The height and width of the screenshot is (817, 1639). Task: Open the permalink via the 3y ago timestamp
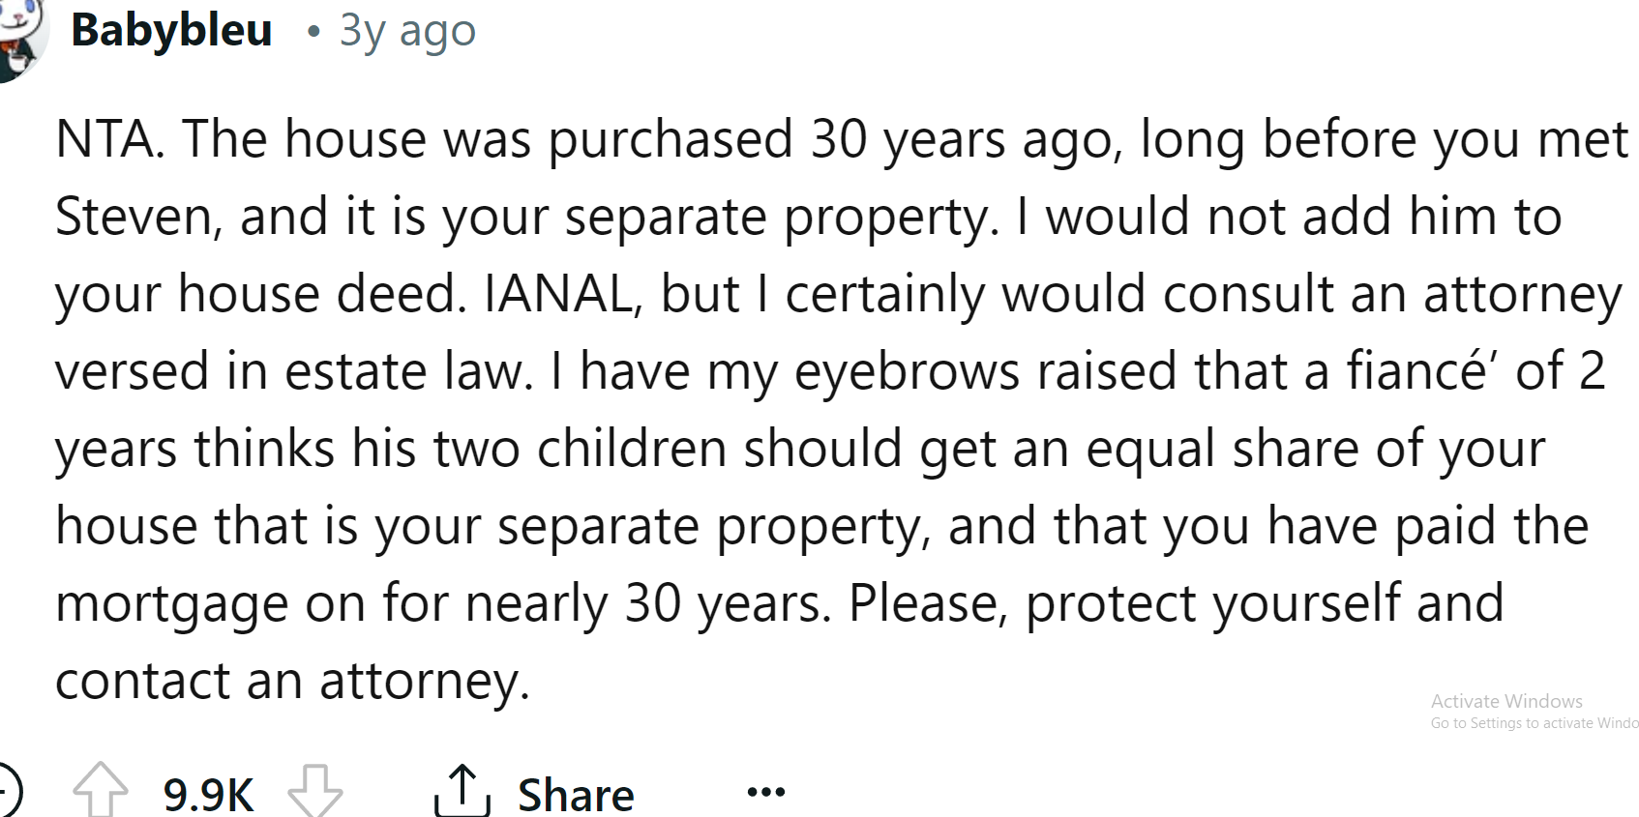tap(406, 31)
